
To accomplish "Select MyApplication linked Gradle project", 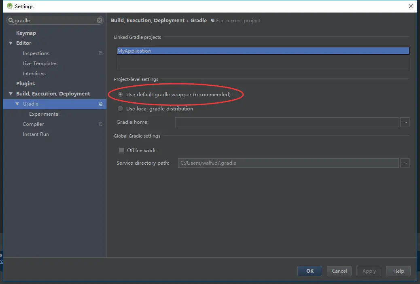I will coord(263,51).
